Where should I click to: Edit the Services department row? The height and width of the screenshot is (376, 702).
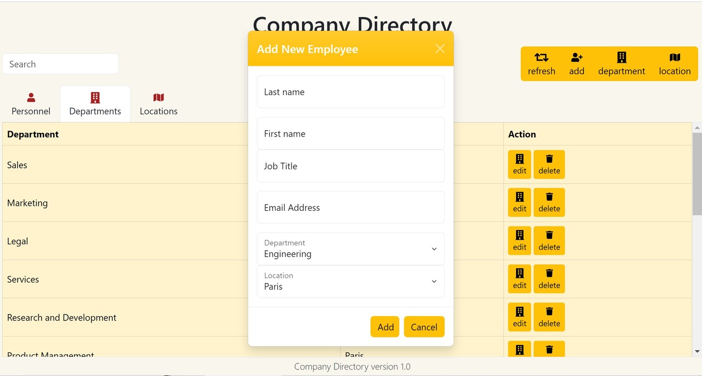pyautogui.click(x=519, y=279)
